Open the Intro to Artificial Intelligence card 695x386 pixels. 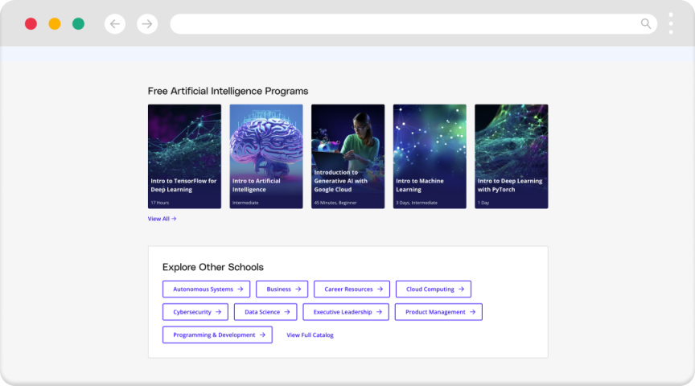tap(266, 156)
